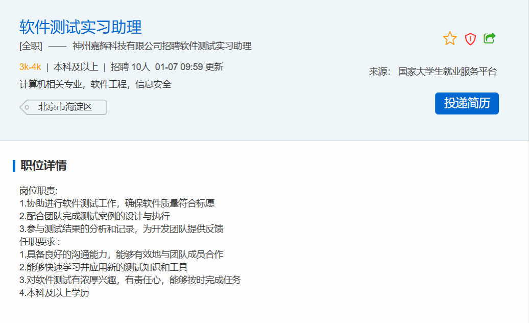Click the 神州嘉辉科技有限公司 company description line
This screenshot has height=323, width=529.
[x=162, y=46]
